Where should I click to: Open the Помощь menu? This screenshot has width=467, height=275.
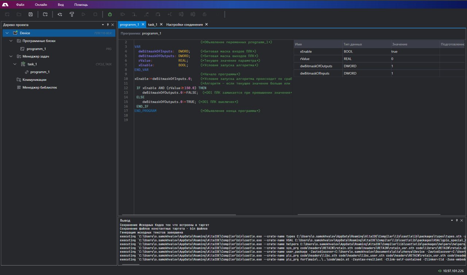click(81, 5)
